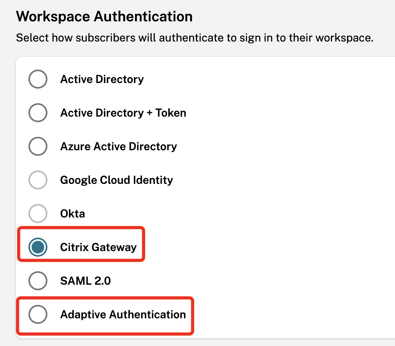Click the Active Directory label text
Screen dimensions: 395x346
click(102, 79)
